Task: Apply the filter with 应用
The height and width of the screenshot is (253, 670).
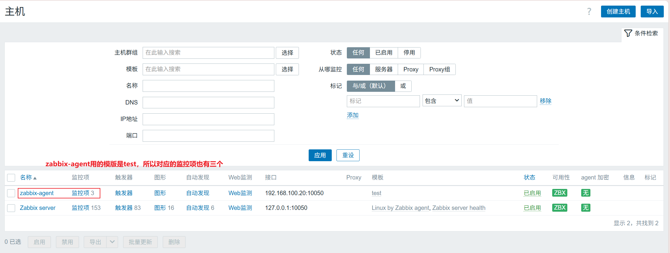Action: point(320,155)
